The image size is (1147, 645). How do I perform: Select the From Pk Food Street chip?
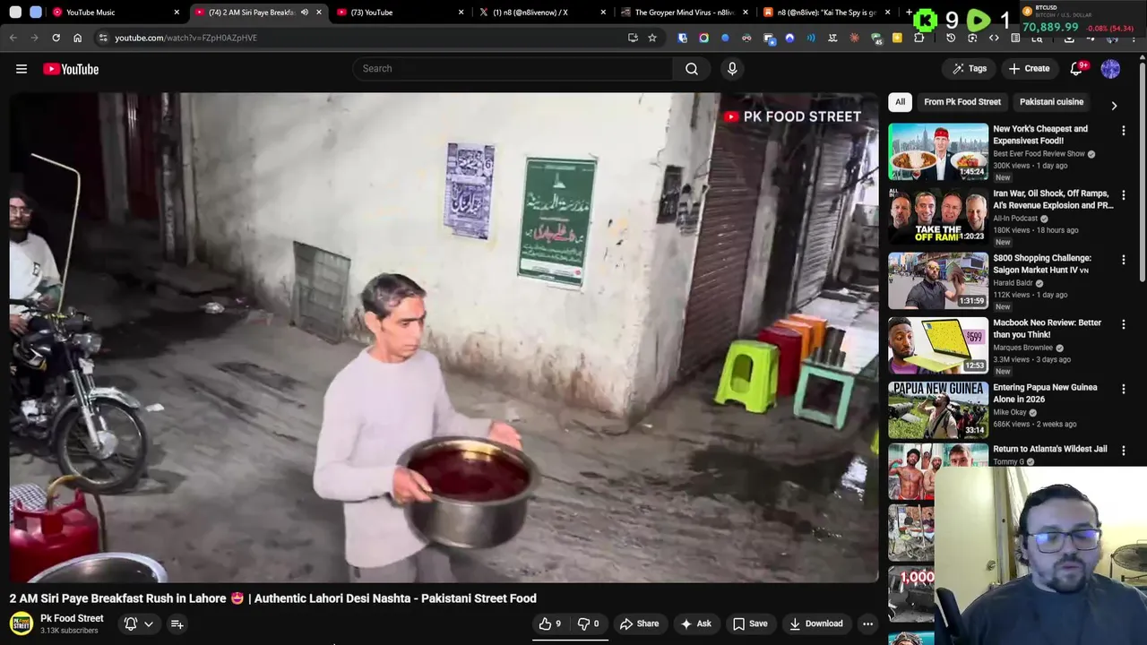coord(962,102)
